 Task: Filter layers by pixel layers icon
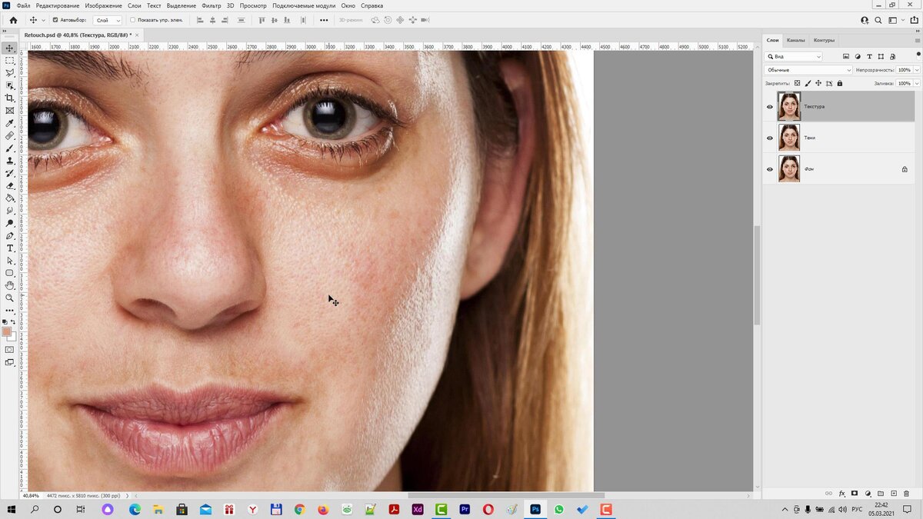[x=846, y=56]
